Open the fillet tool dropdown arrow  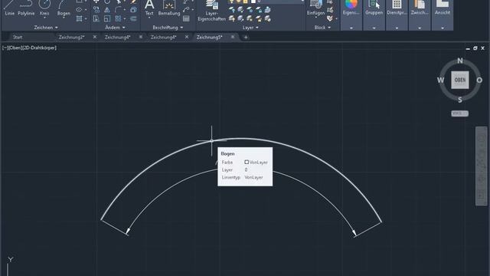point(124,10)
